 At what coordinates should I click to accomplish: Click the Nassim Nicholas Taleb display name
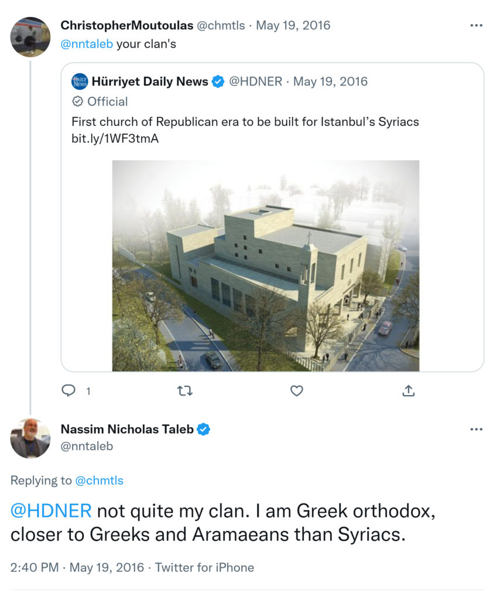coord(127,429)
